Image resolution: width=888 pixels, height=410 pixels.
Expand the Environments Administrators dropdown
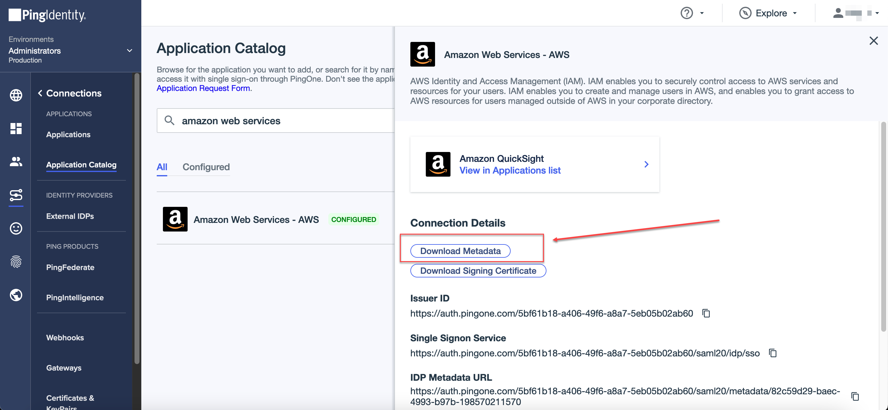[x=129, y=51]
